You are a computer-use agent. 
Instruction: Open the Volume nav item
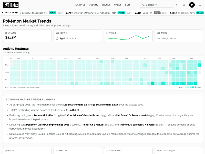pyautogui.click(x=94, y=5)
